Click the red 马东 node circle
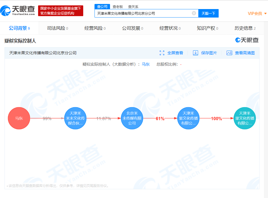 coord(19,118)
